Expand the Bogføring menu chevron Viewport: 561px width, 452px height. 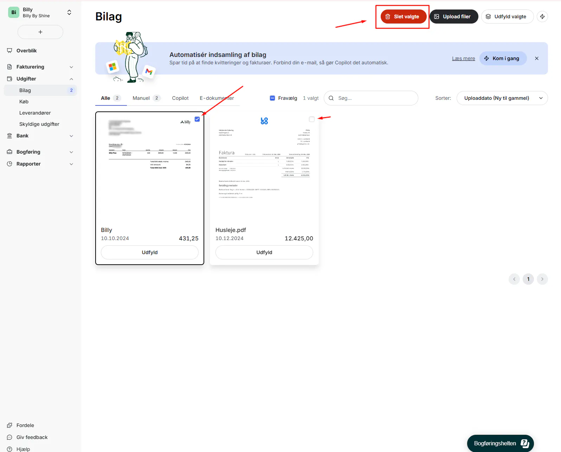pyautogui.click(x=71, y=152)
